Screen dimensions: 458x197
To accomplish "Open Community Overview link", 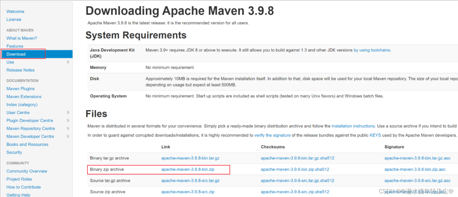I will tap(27, 171).
